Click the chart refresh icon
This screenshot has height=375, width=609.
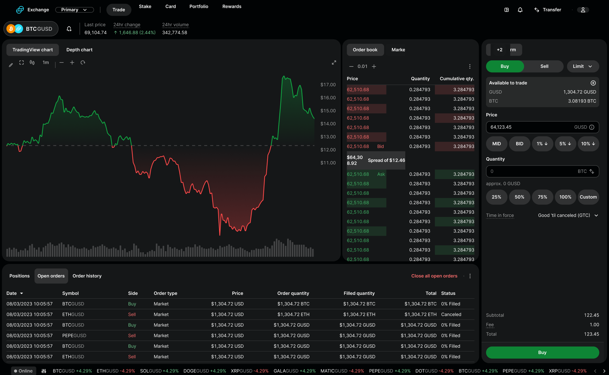(83, 63)
